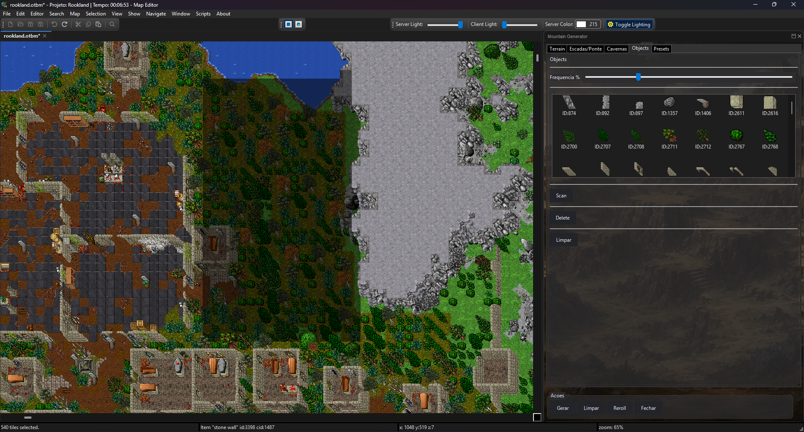Click the Toggle Lighting button

click(629, 24)
